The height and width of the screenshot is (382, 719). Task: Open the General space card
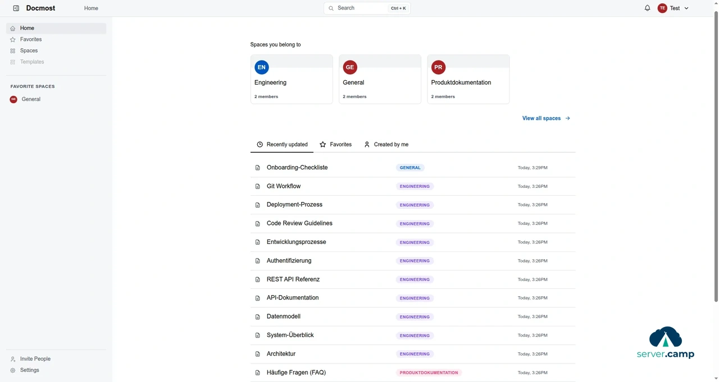pyautogui.click(x=380, y=79)
